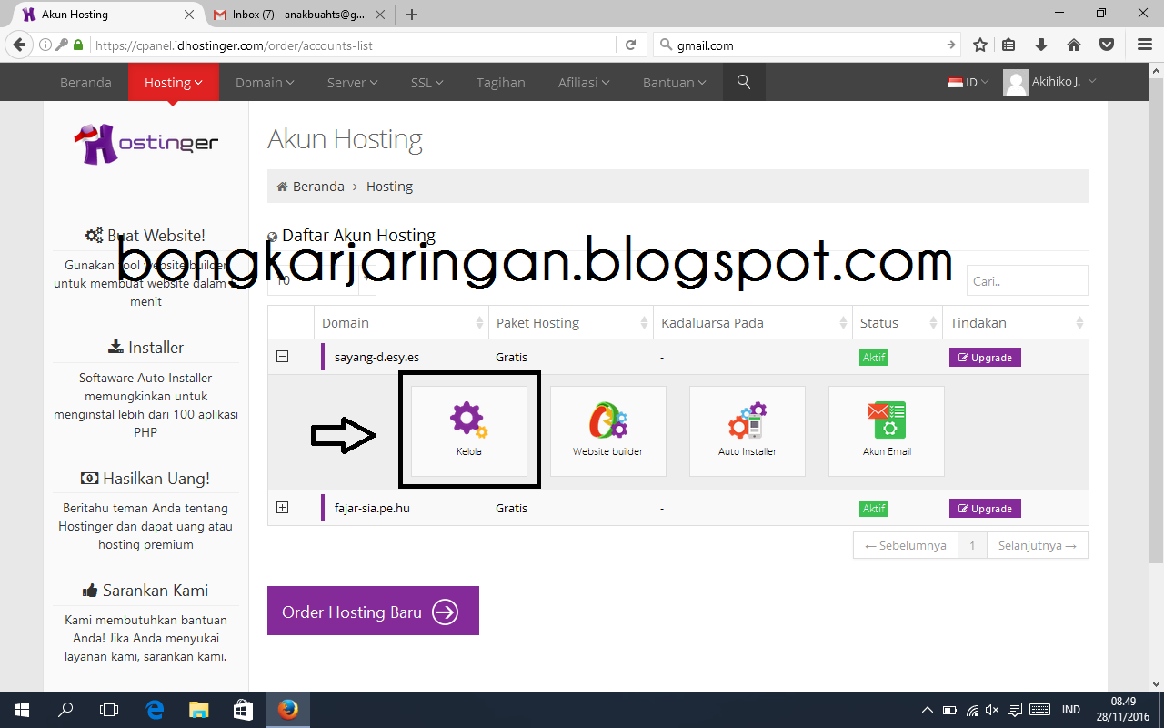Sort table by Status column
This screenshot has height=728, width=1164.
coord(897,323)
